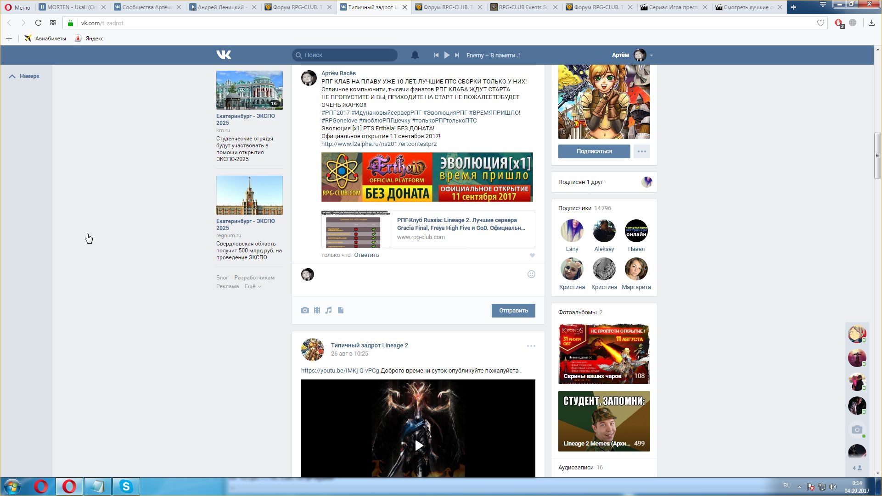Send the comment with Отправить
This screenshot has height=496, width=882.
(x=513, y=311)
